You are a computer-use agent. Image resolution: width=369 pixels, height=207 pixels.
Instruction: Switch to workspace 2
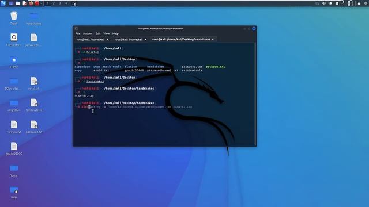pos(54,3)
